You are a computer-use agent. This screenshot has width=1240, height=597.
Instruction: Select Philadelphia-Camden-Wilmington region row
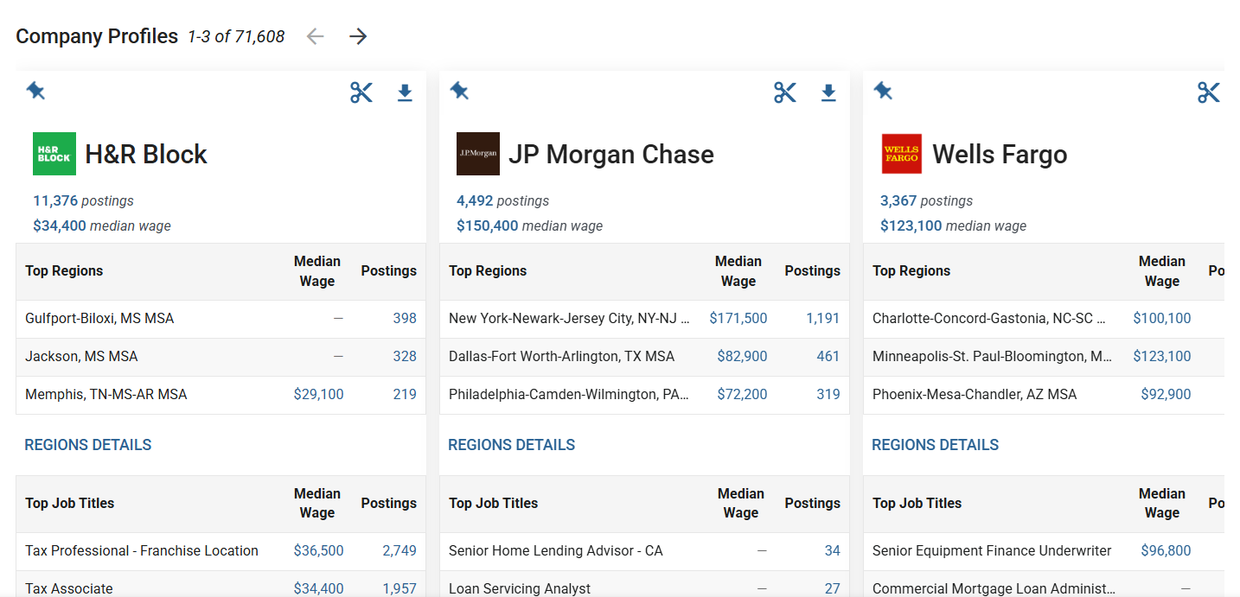pos(644,395)
